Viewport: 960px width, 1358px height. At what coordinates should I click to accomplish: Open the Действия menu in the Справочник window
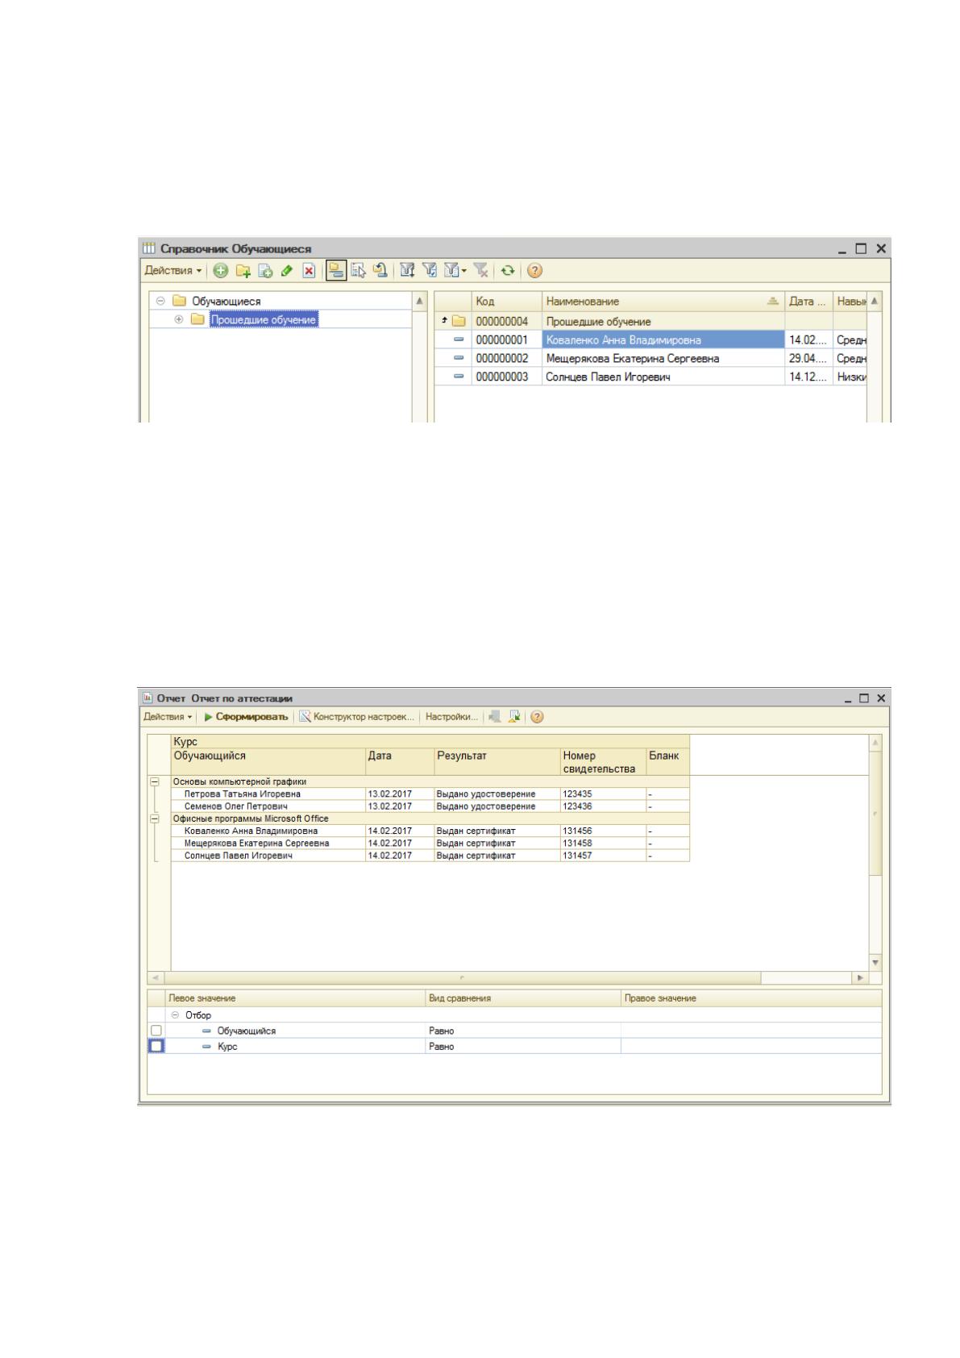coord(173,271)
